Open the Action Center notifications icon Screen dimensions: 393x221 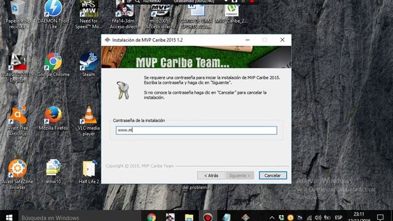pyautogui.click(x=380, y=217)
